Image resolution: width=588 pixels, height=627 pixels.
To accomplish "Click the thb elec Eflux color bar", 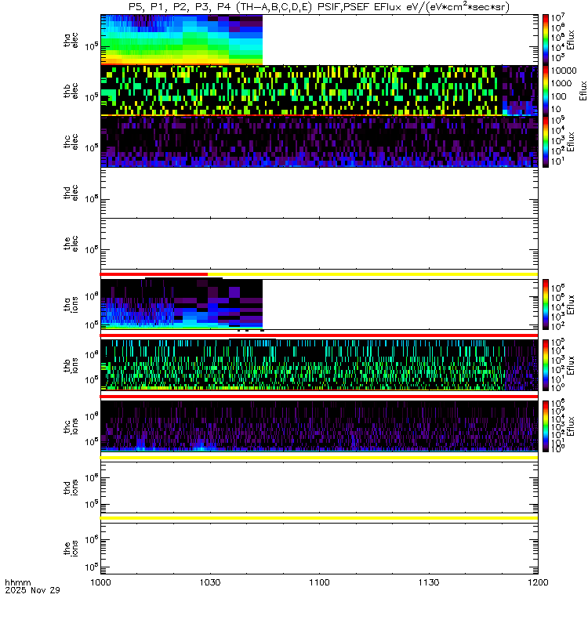I will click(546, 90).
